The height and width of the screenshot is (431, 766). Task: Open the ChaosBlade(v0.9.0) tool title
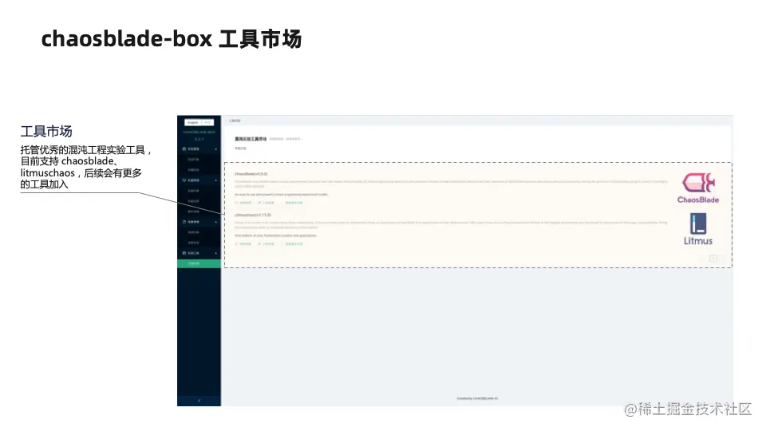251,174
